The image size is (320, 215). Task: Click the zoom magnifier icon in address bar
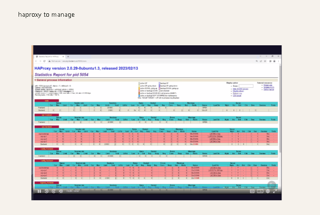click(x=257, y=61)
